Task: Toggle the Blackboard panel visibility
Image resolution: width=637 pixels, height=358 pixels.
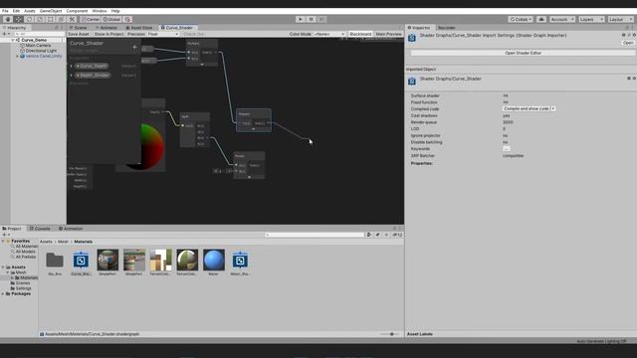Action: [360, 34]
